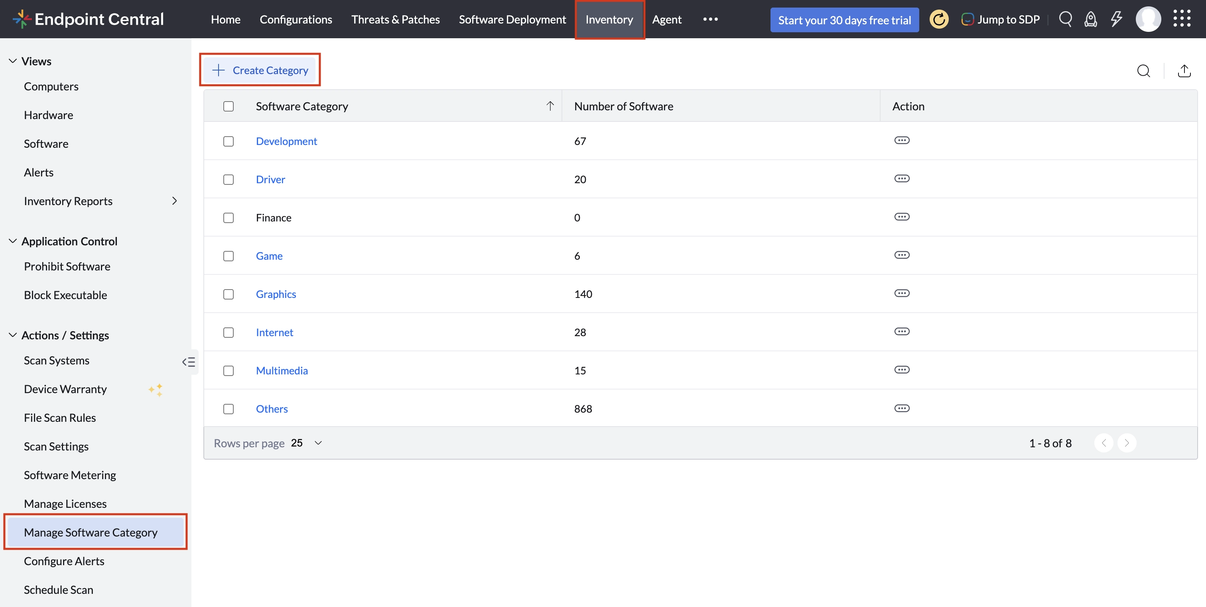Collapse the Views section
This screenshot has height=607, width=1206.
tap(13, 61)
